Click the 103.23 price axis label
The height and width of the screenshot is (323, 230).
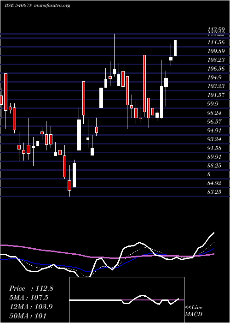coord(216,86)
